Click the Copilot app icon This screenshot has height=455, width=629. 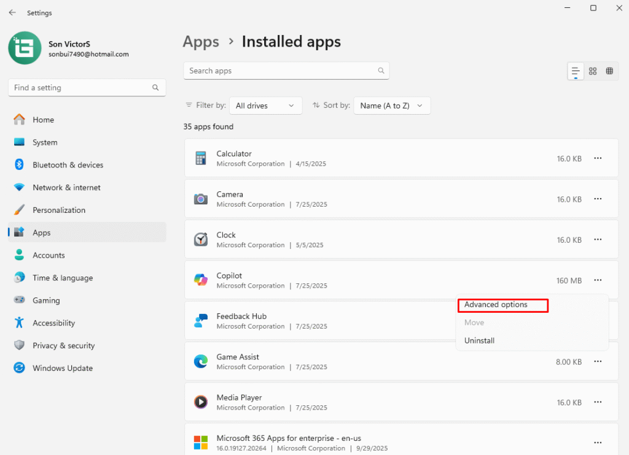201,280
